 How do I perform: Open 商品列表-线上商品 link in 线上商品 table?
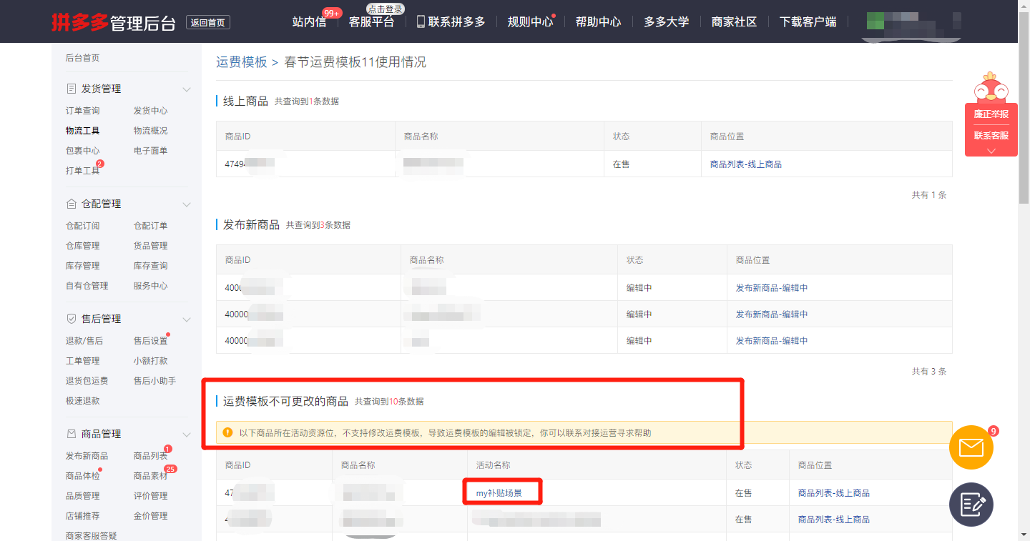[x=745, y=164]
